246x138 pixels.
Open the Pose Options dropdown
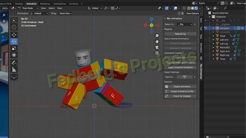click(194, 13)
